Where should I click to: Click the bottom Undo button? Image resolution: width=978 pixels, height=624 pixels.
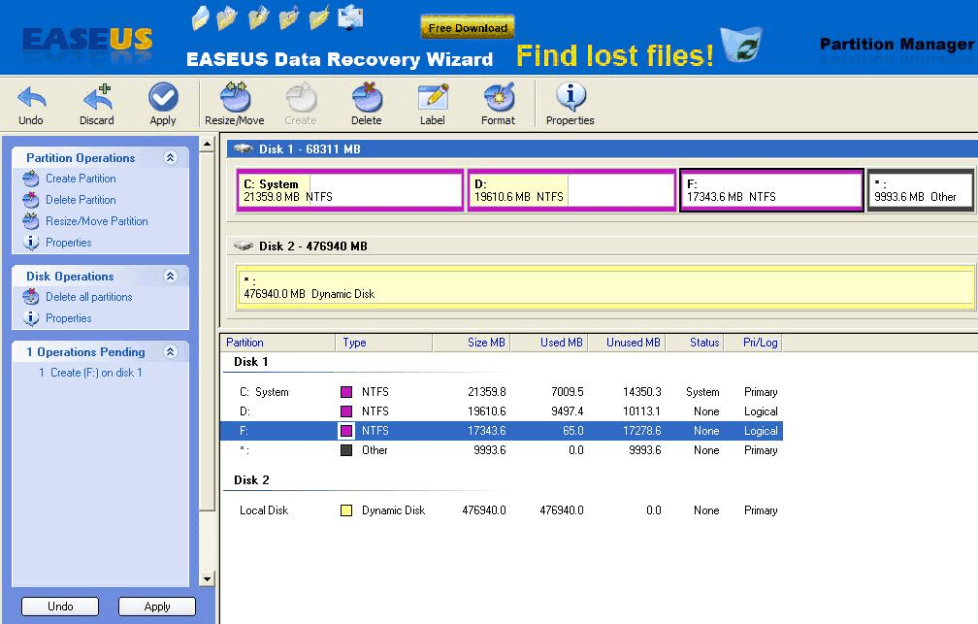(x=60, y=607)
